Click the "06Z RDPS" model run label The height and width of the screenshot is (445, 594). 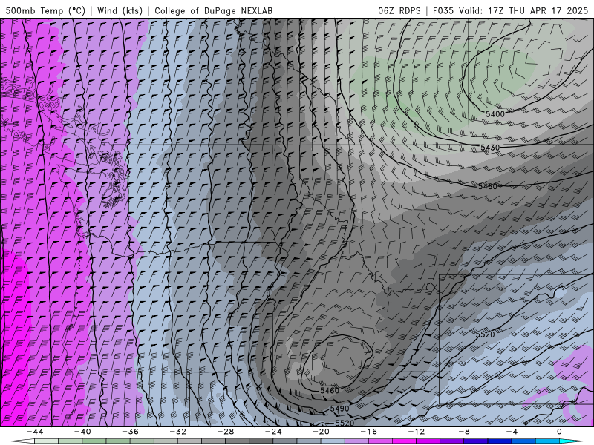pos(399,10)
